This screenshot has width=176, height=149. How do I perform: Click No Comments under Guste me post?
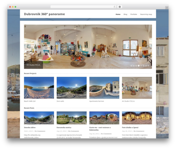[106, 134]
